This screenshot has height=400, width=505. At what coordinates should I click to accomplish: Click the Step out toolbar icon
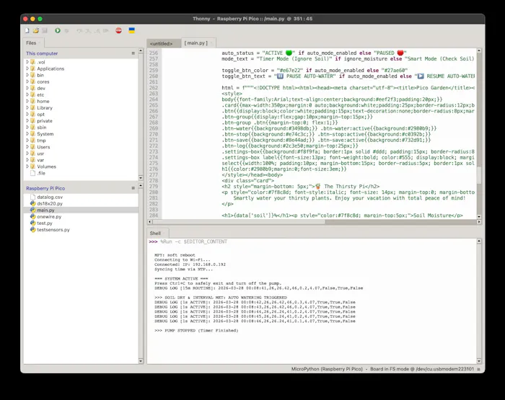click(x=97, y=30)
